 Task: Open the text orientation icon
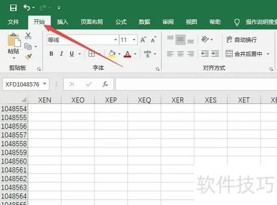click(205, 39)
